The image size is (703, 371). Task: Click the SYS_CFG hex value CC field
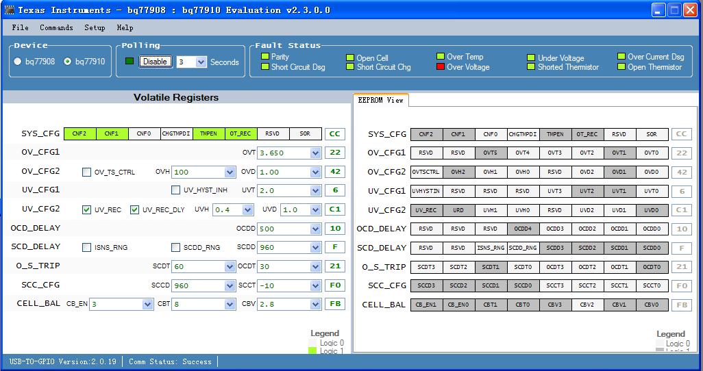point(335,134)
